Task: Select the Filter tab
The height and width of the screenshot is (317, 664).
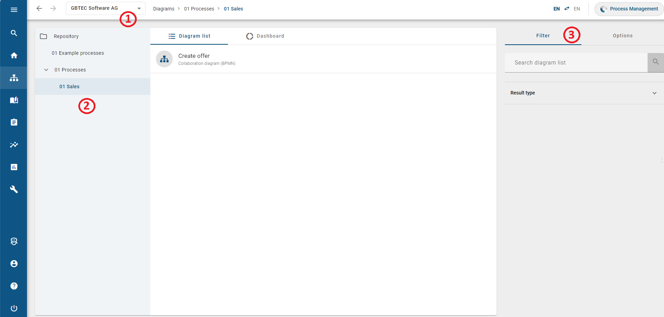Action: pyautogui.click(x=543, y=36)
